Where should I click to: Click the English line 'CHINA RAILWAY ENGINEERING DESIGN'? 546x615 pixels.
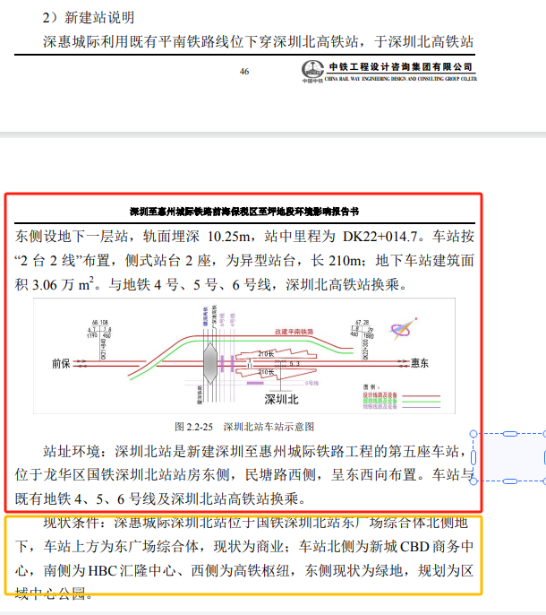click(401, 79)
